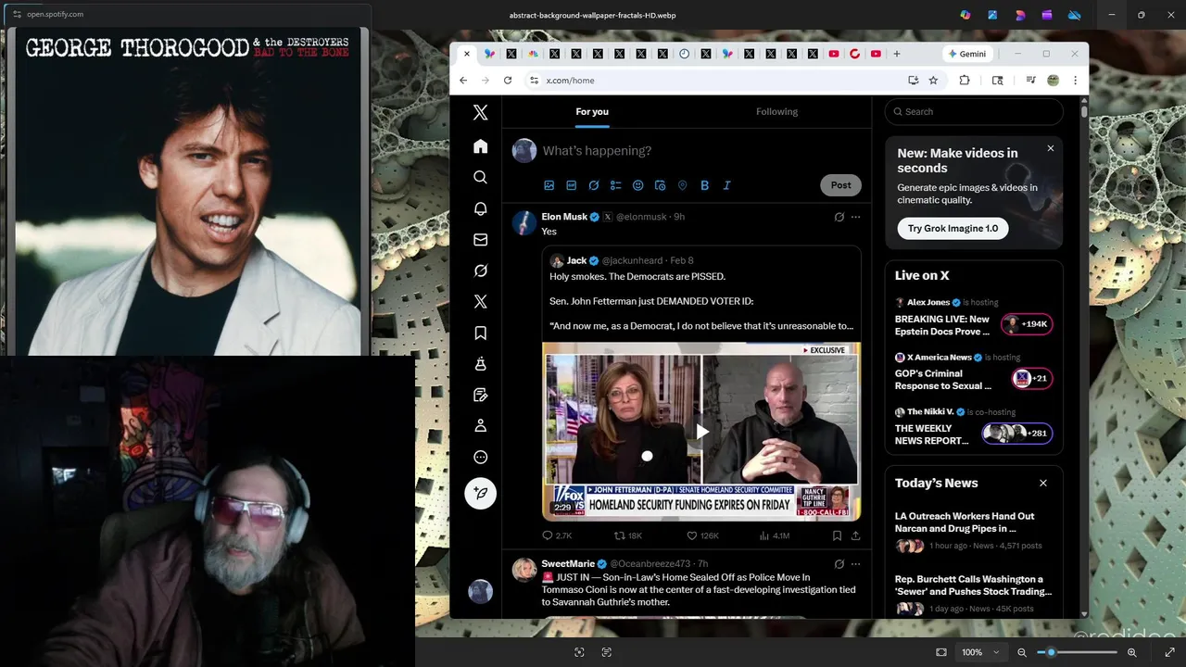This screenshot has height=667, width=1186.
Task: Click the Photos zoom slider
Action: coord(1077,652)
